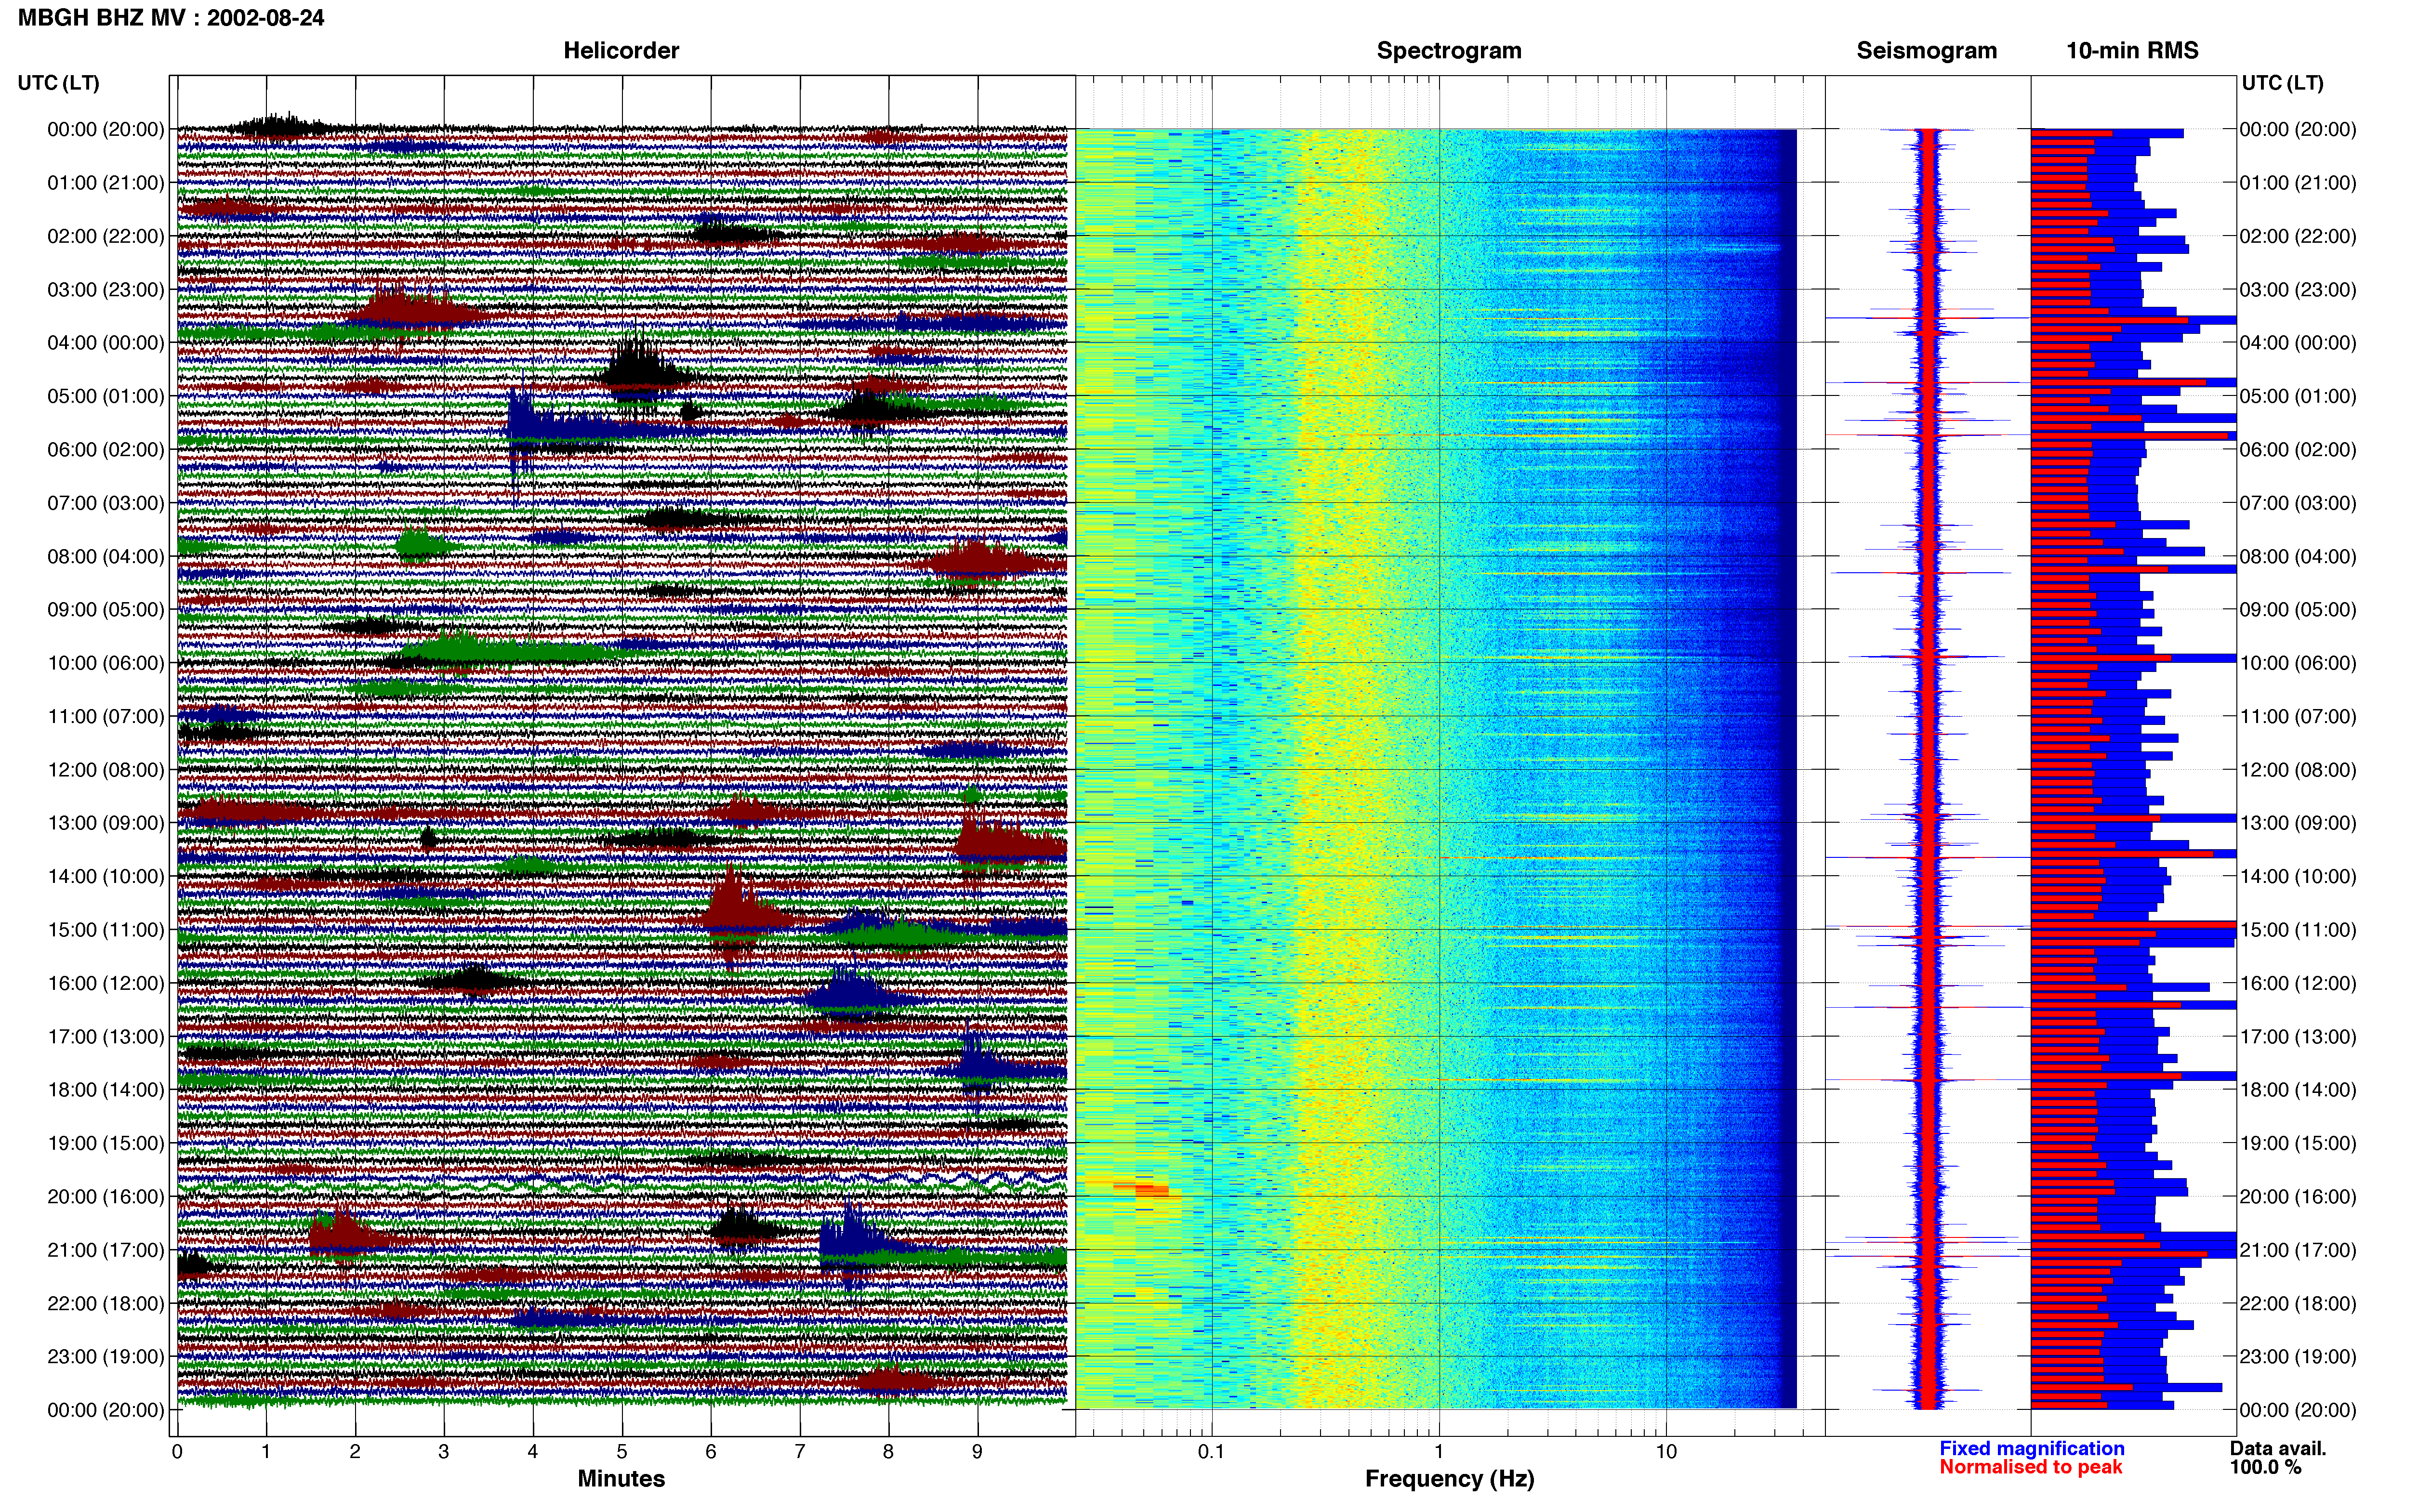Click left time label '22:00 (18:00)'
This screenshot has width=2418, height=1512.
(x=106, y=1303)
